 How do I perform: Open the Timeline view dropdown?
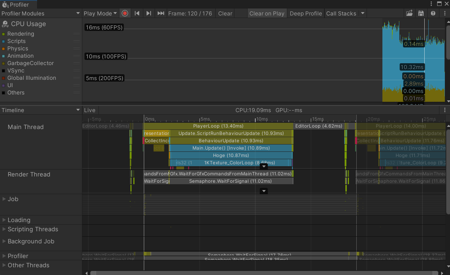[x=40, y=110]
